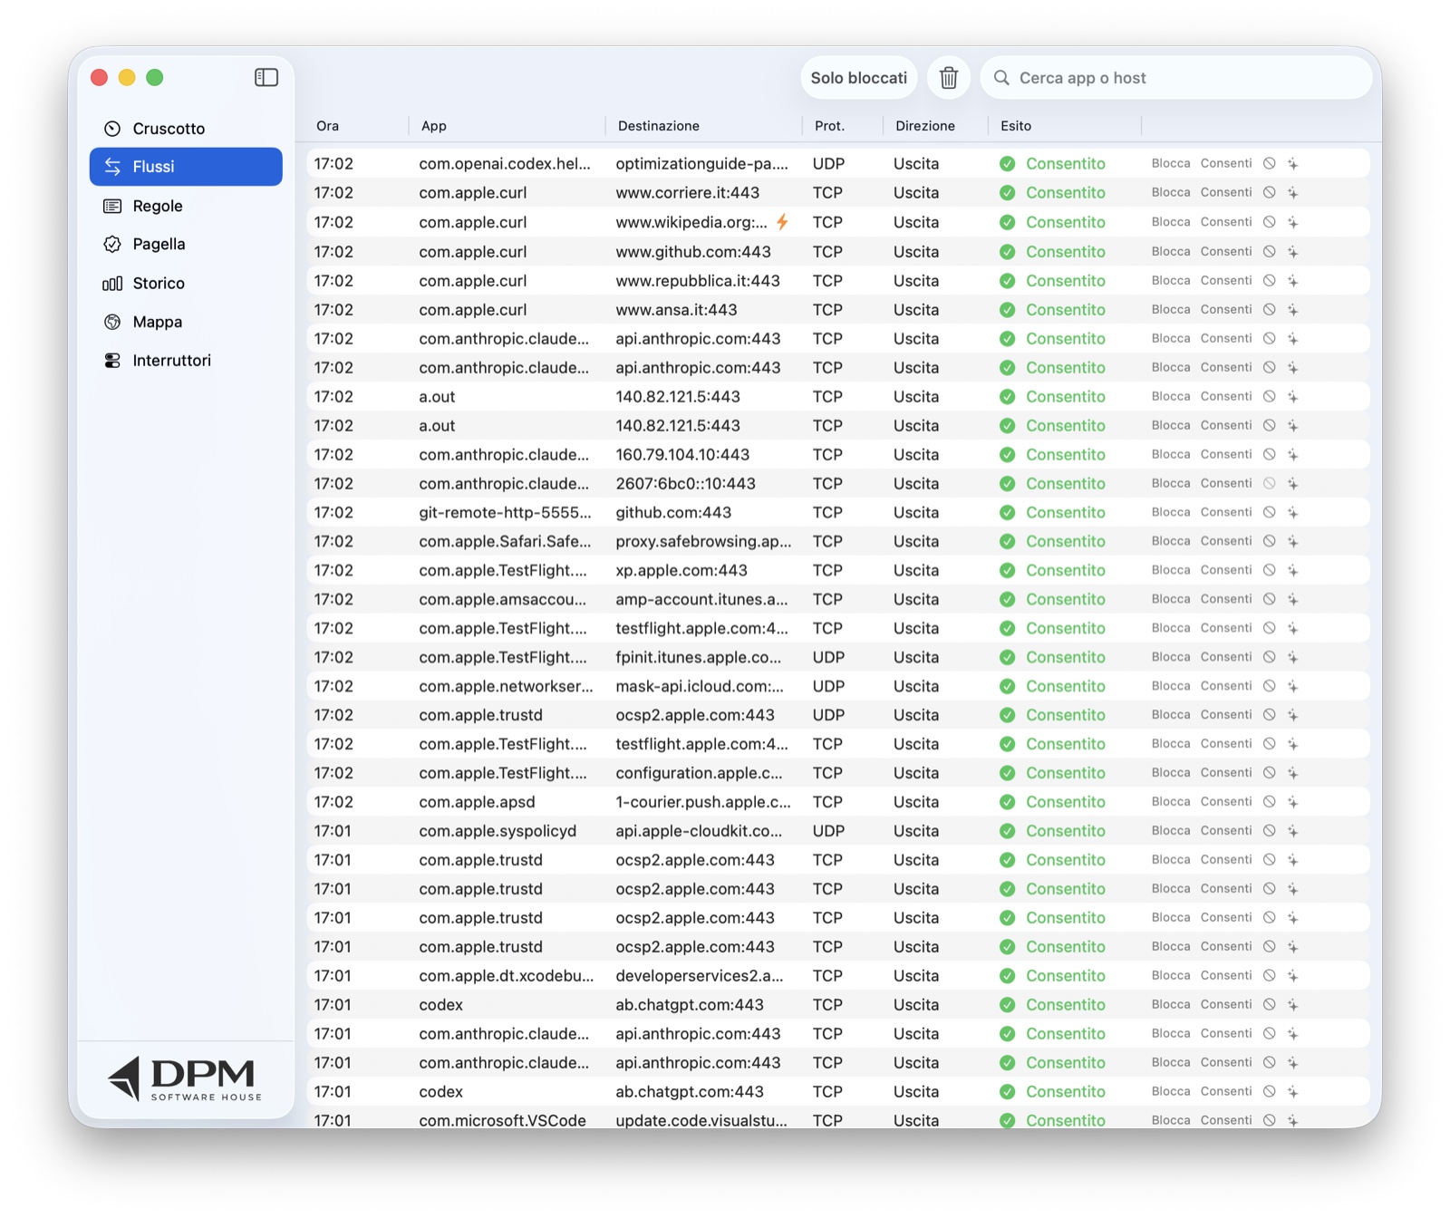This screenshot has width=1450, height=1218.
Task: Click the Ora column header
Action: (328, 126)
